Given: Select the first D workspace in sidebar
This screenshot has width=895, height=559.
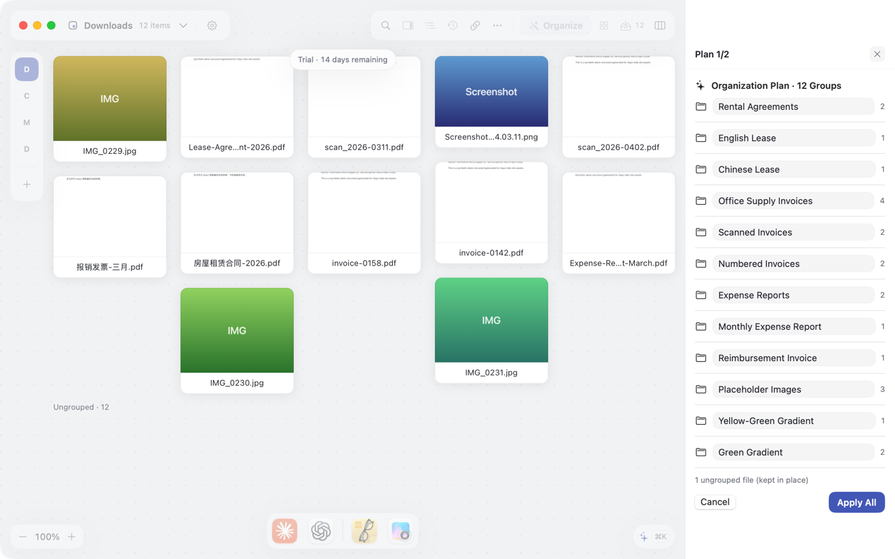Looking at the screenshot, I should point(27,69).
